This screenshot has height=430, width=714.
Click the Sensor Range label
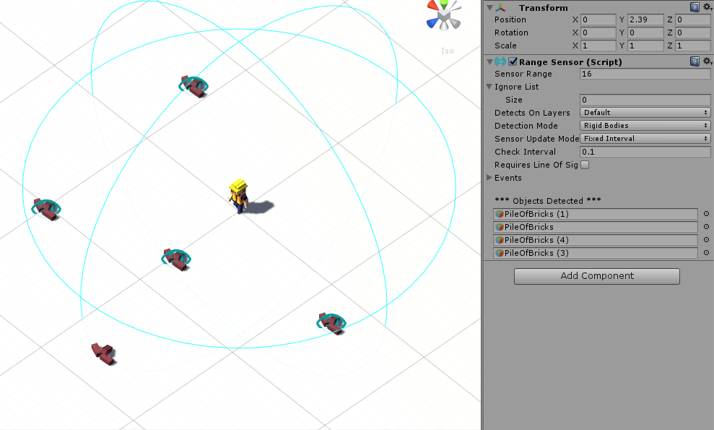[523, 74]
